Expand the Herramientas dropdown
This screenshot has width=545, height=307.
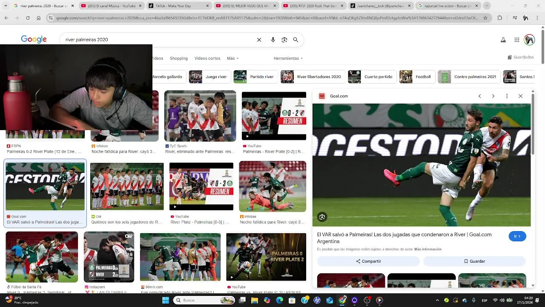(288, 58)
